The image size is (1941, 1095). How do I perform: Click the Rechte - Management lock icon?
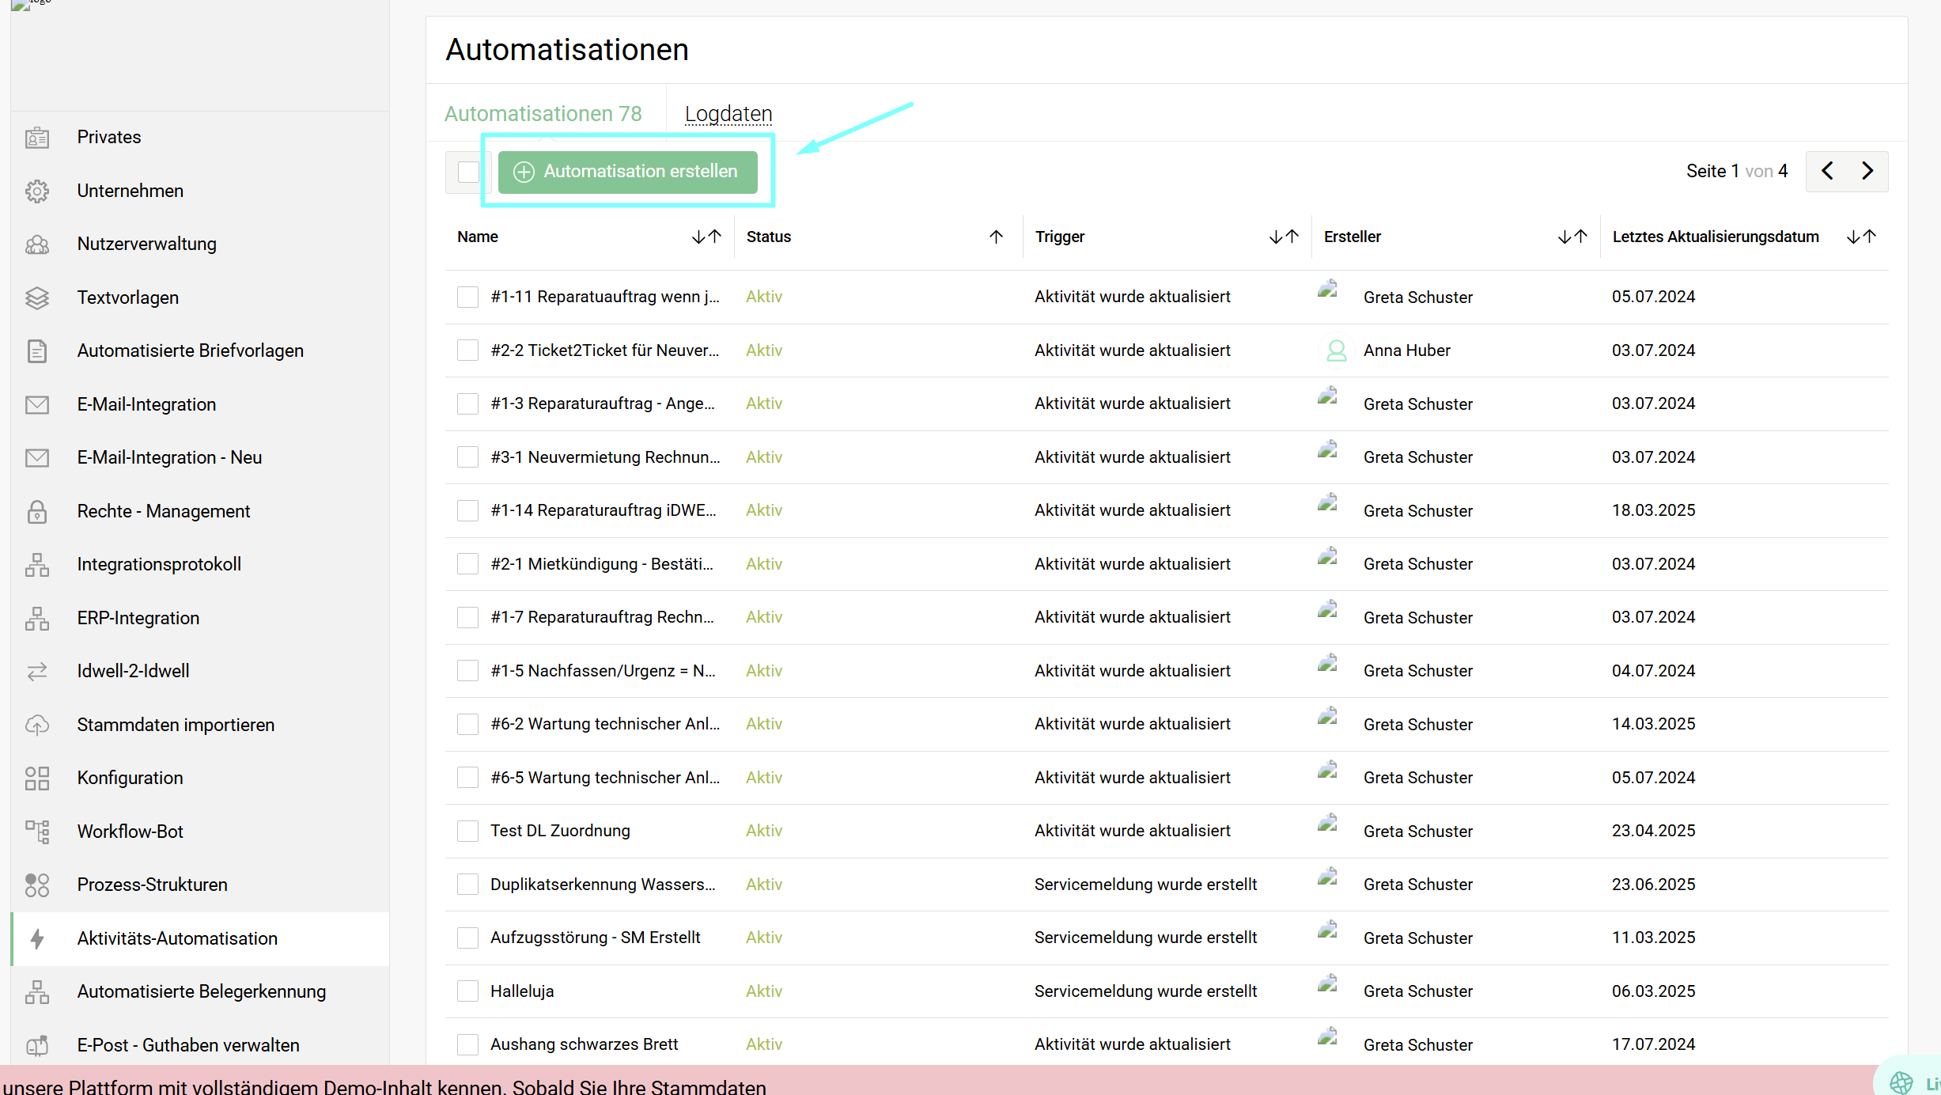[37, 512]
